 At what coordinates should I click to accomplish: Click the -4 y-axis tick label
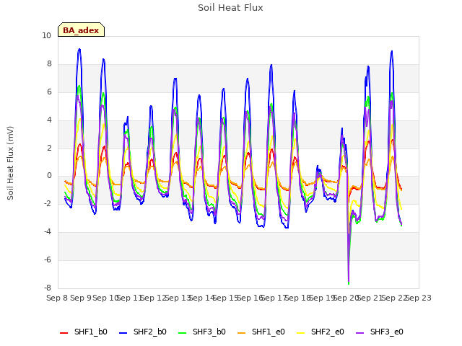tap(48, 232)
